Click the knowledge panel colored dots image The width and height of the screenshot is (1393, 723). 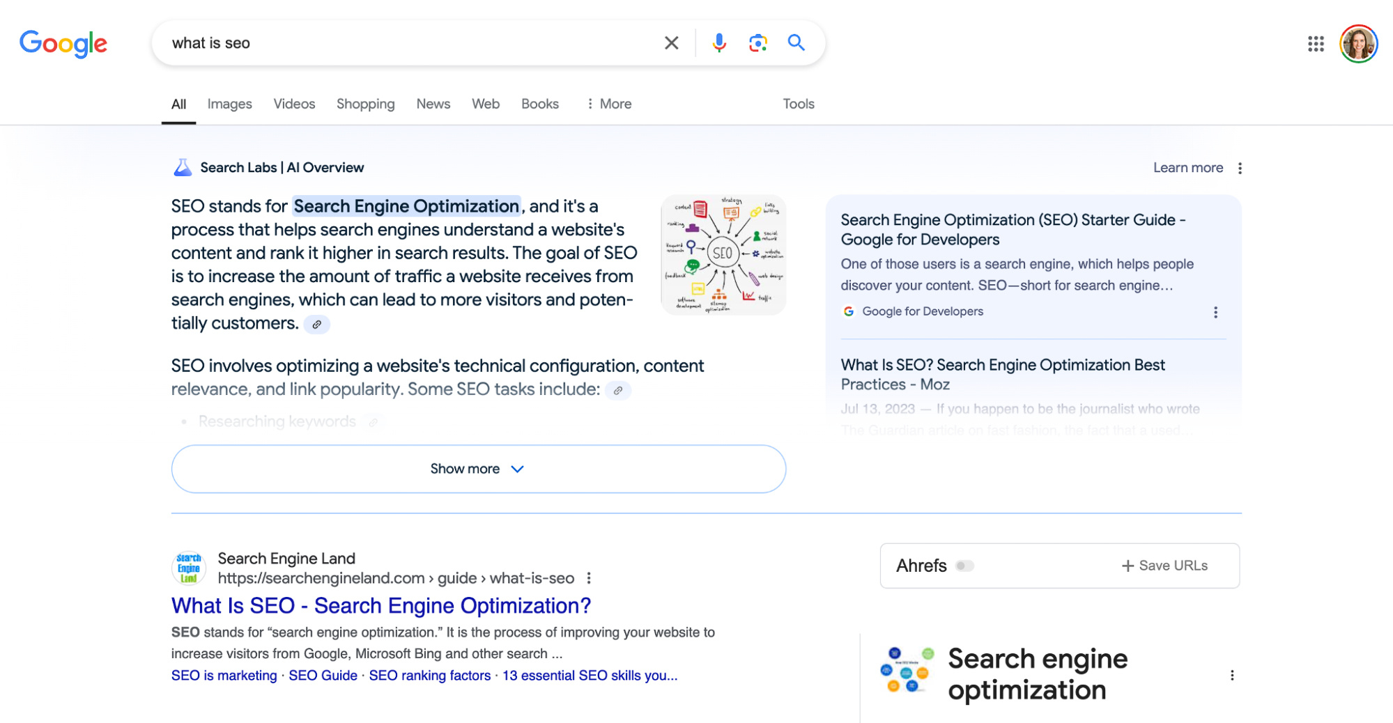(906, 669)
